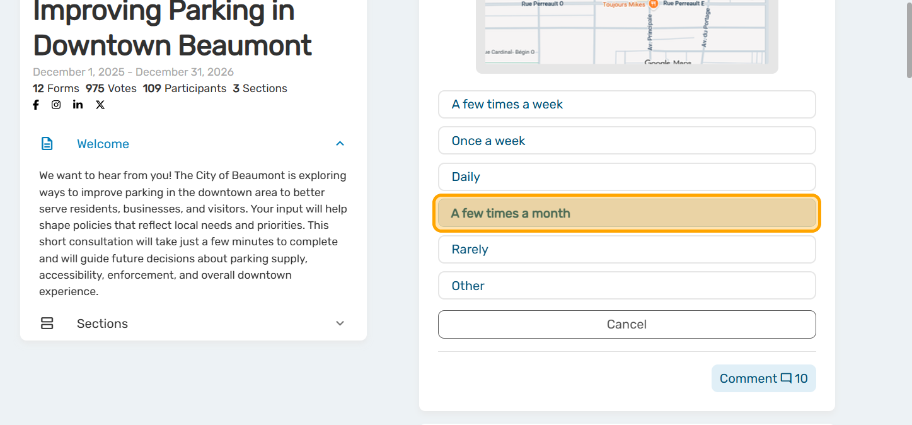
Task: Choose the "Rarely" answer option
Action: (626, 250)
